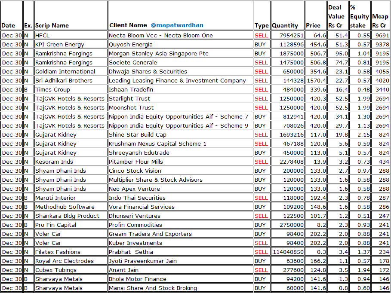391x293 pixels.
Task: Select the Prabhat Sethia client cell
Action: pyautogui.click(x=181, y=252)
